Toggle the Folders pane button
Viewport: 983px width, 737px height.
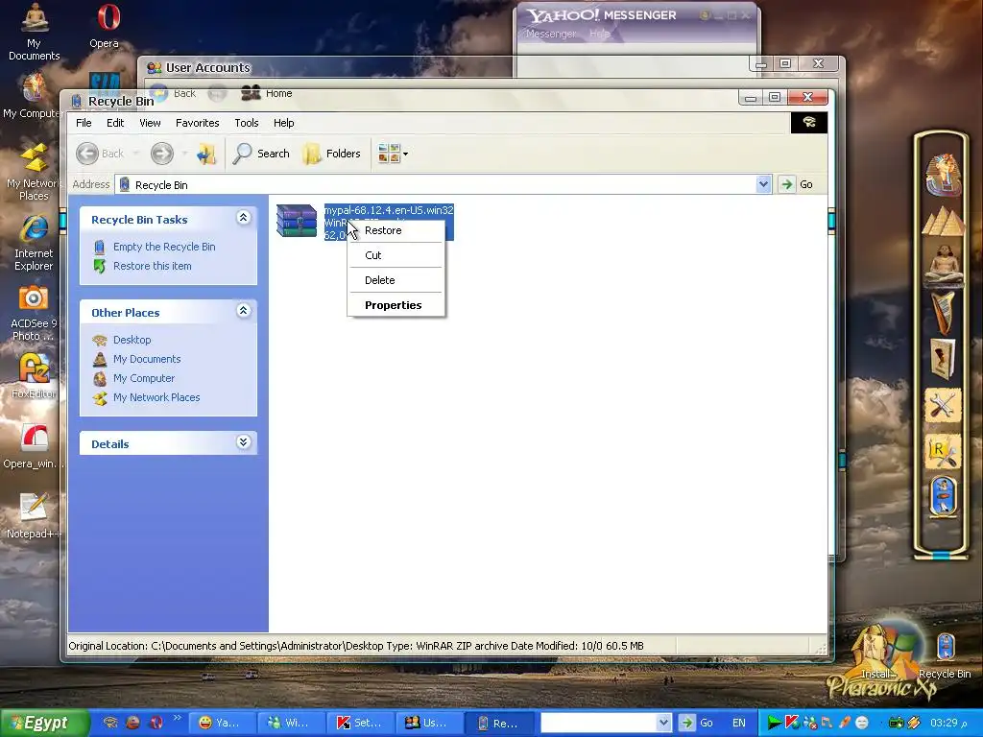tap(331, 154)
